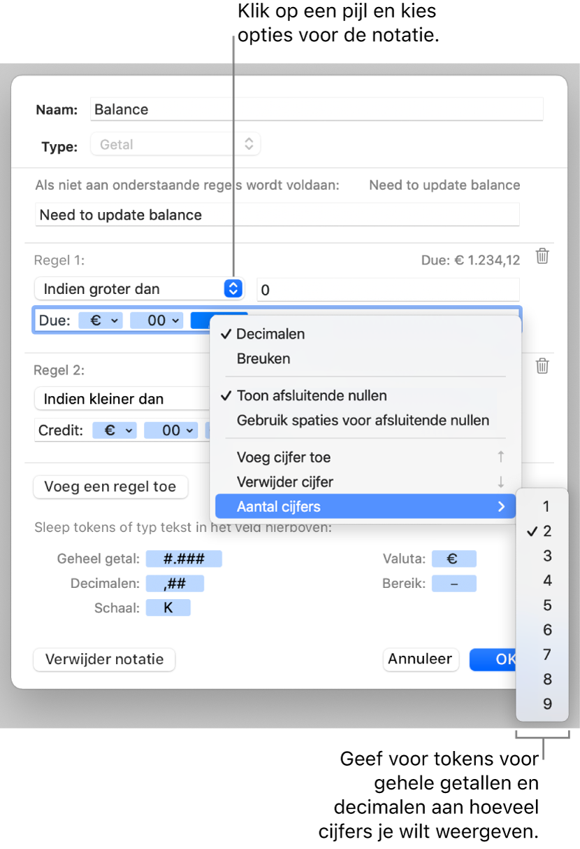Select 7 in the Aantal cijfers submenu

click(x=542, y=654)
